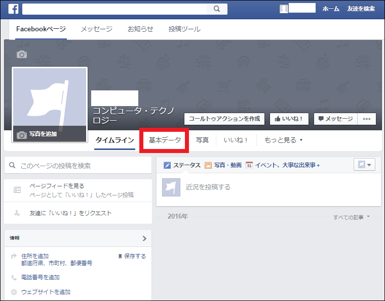385x301 pixels.
Task: Click the 保存する bookmark icon
Action: coord(120,256)
